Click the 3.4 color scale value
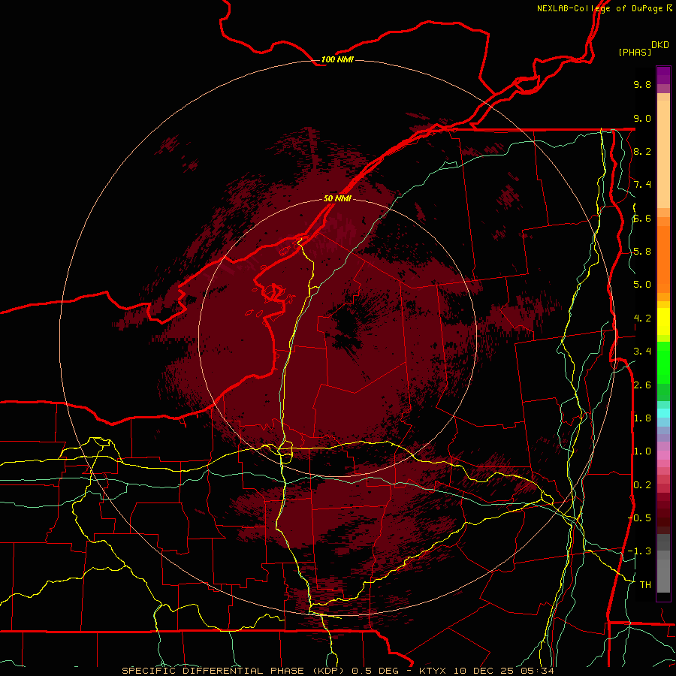The width and height of the screenshot is (676, 676). click(x=642, y=352)
